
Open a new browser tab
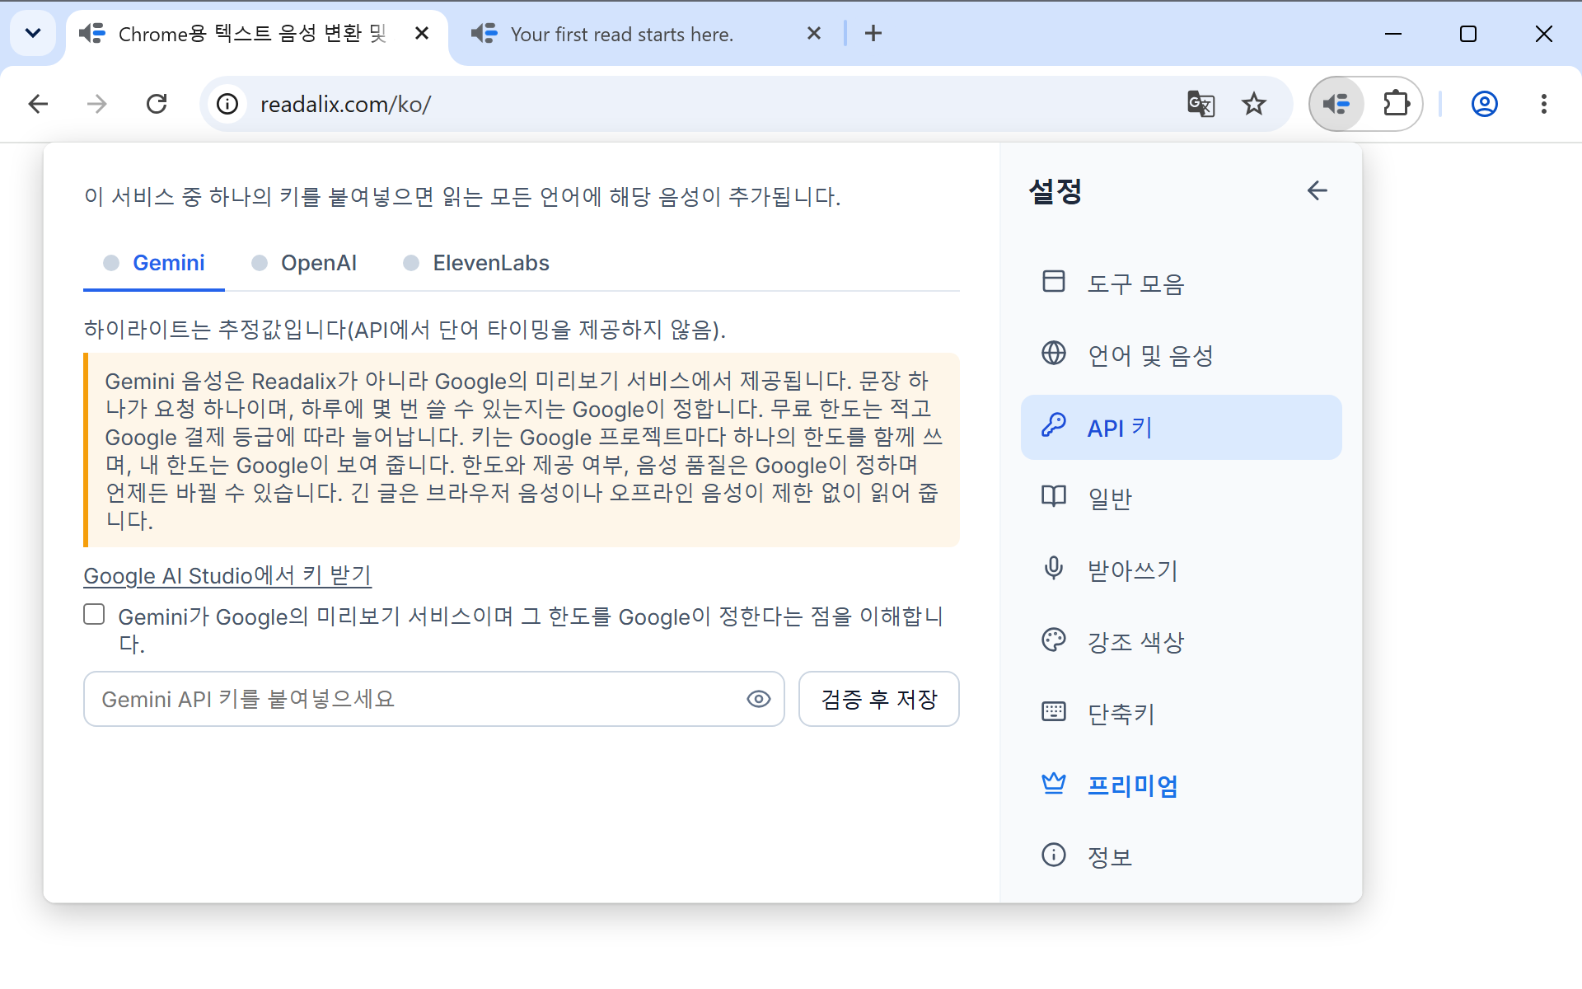click(x=873, y=33)
